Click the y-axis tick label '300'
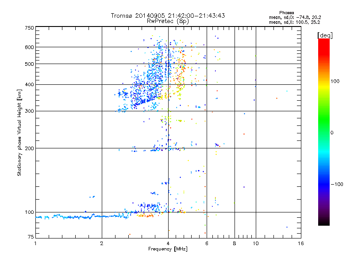The height and width of the screenshot is (265, 354). [x=29, y=111]
